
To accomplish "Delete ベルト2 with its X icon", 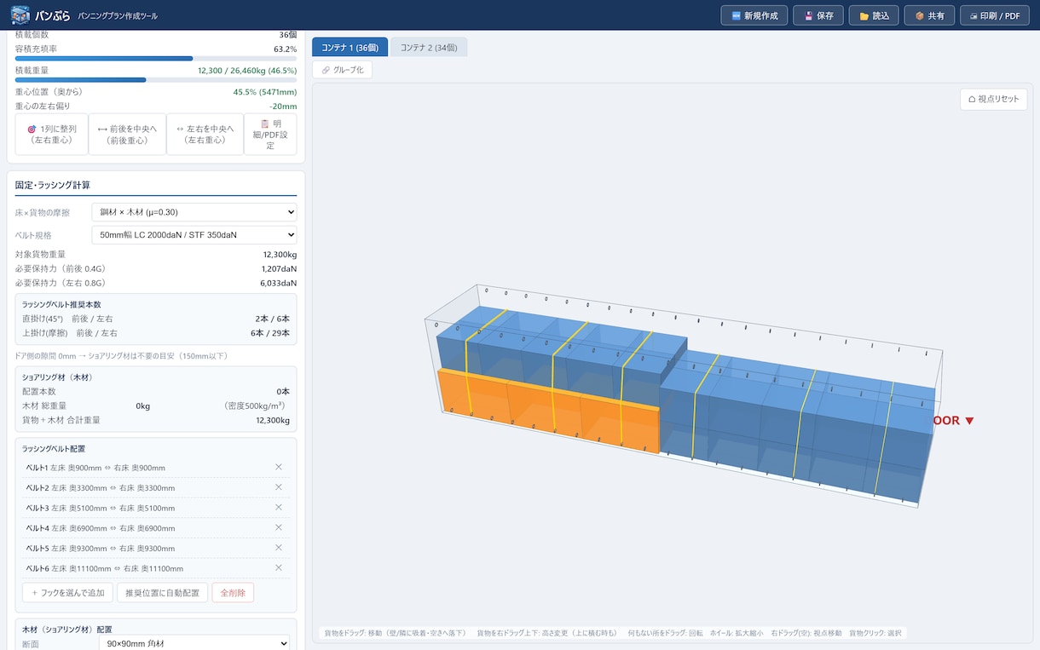I will tap(279, 487).
